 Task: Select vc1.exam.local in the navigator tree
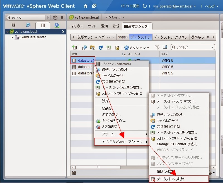(x=35, y=32)
